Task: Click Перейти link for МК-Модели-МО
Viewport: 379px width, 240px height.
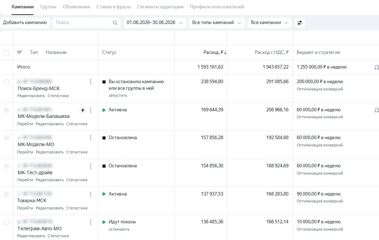Action: click(25, 152)
